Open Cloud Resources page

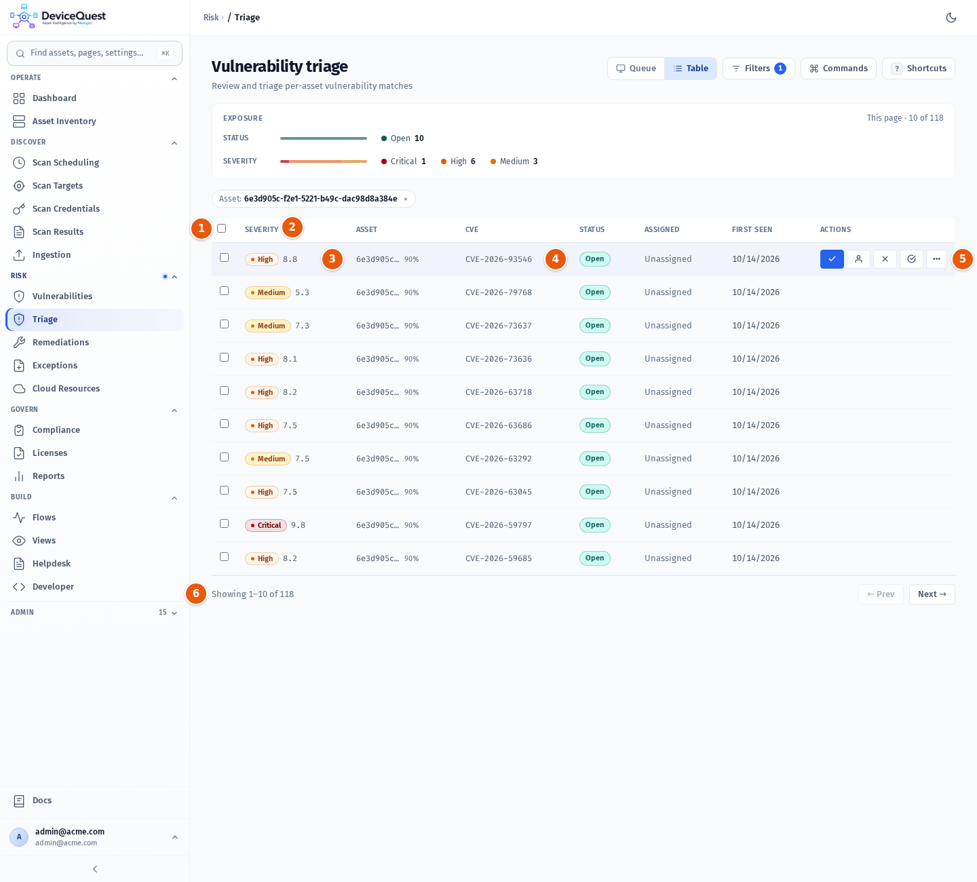[94, 389]
